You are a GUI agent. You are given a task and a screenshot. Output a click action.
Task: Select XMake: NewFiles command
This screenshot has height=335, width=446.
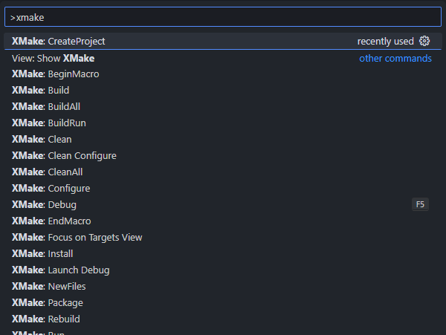pos(49,287)
